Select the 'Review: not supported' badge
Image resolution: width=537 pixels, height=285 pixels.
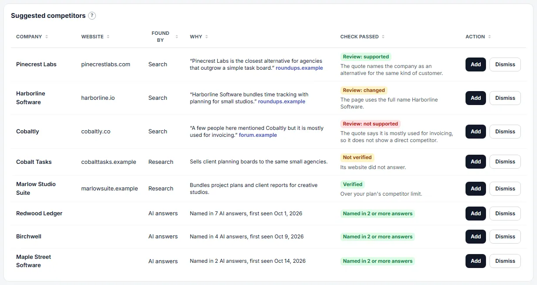(370, 124)
